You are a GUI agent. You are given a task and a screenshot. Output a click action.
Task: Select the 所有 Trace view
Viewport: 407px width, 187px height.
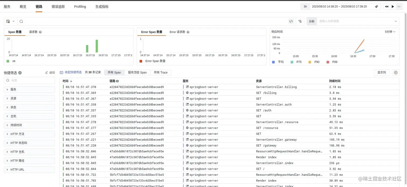(161, 73)
